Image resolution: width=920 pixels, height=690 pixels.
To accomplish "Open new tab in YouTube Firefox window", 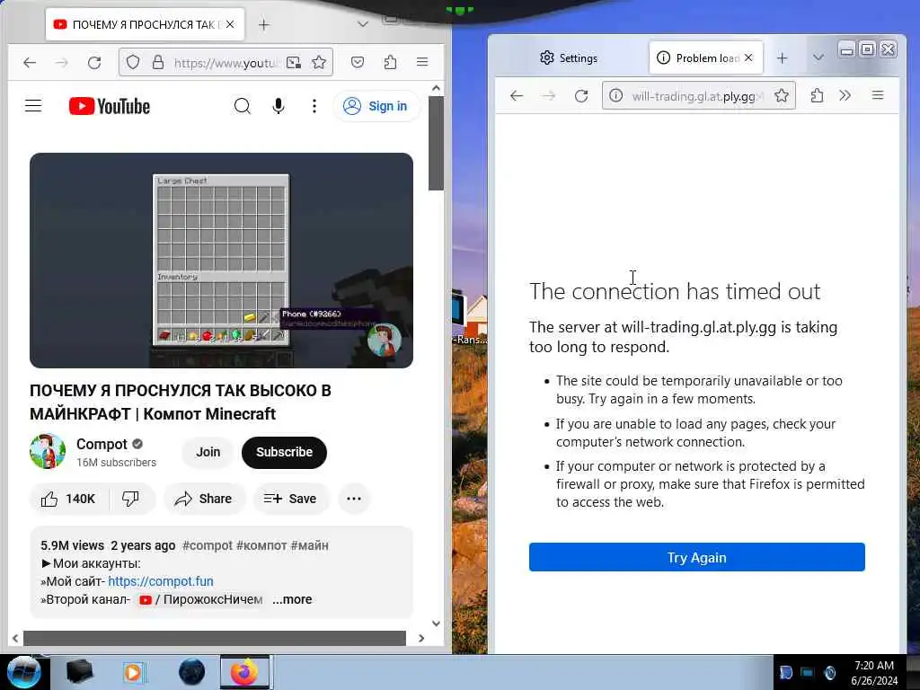I will [x=264, y=24].
